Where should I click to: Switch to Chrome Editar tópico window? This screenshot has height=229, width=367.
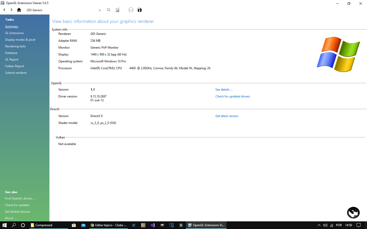coord(109,225)
